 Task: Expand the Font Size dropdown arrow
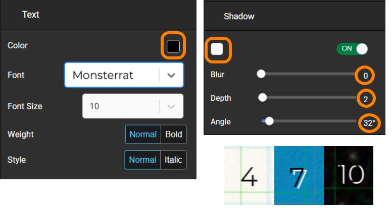(x=171, y=106)
